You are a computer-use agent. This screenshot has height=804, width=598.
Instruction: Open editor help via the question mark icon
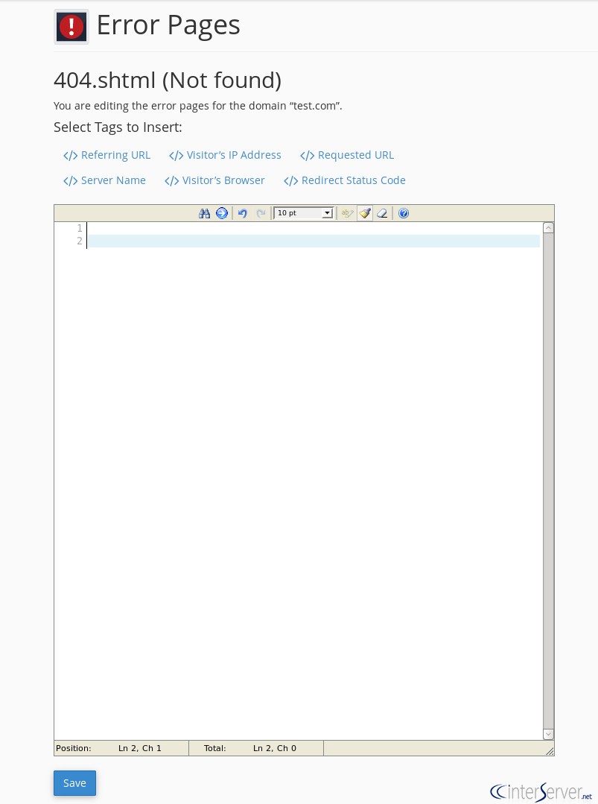404,213
